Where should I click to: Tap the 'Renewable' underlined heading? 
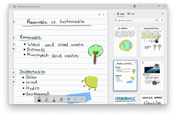click(31, 37)
